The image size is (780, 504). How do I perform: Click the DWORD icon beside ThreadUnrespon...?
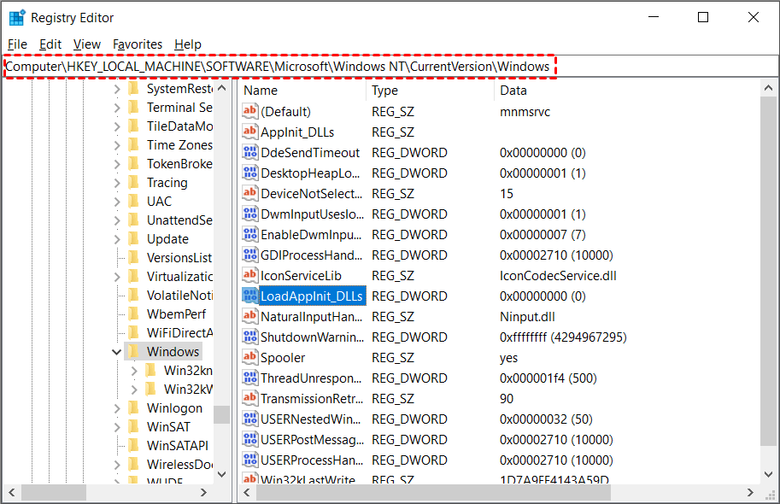tap(249, 378)
